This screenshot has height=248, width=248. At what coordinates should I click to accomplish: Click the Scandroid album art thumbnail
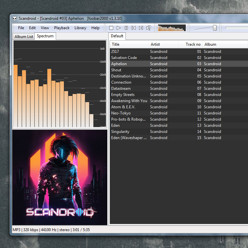(x=60, y=177)
